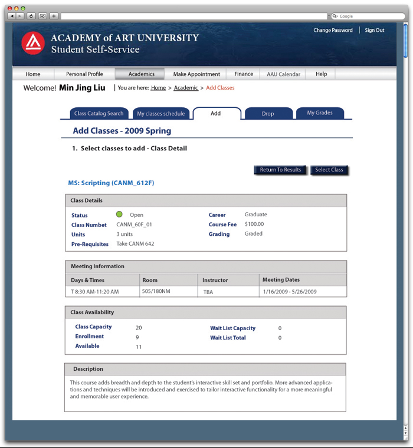Switch to the My classes schedule tab

point(160,113)
